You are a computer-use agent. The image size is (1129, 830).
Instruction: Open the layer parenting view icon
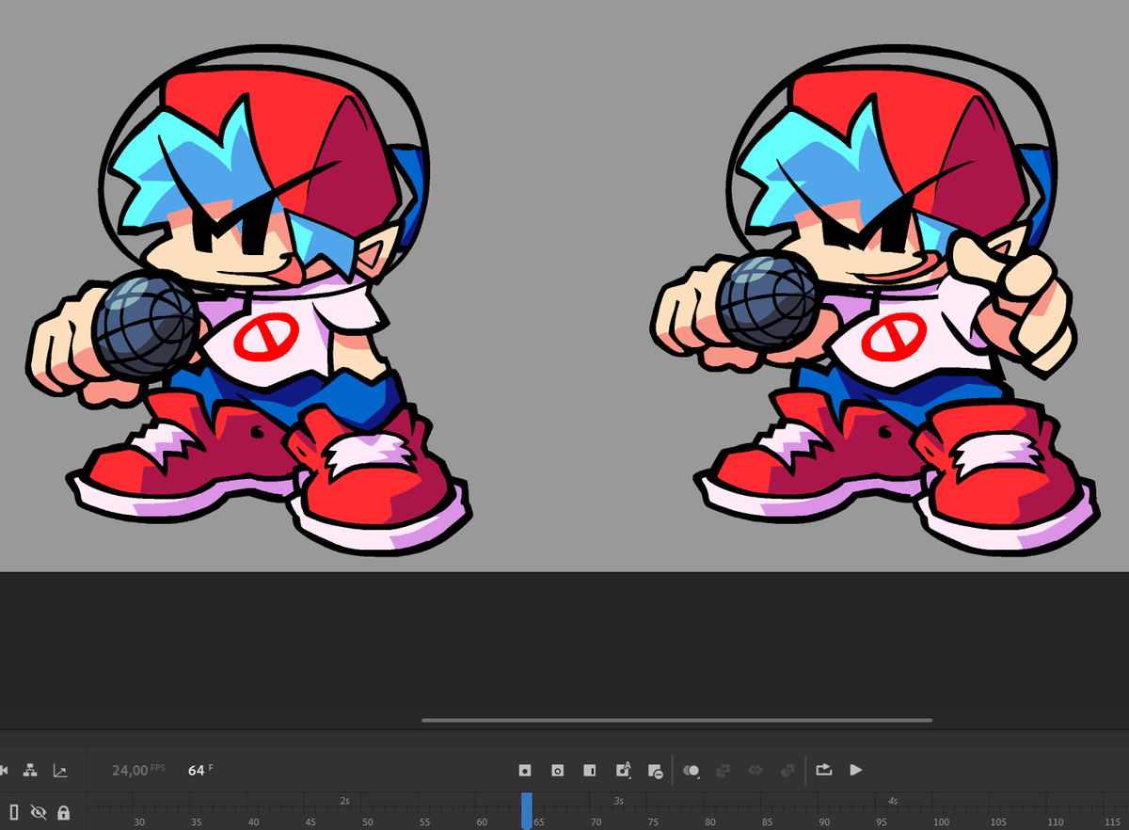30,770
